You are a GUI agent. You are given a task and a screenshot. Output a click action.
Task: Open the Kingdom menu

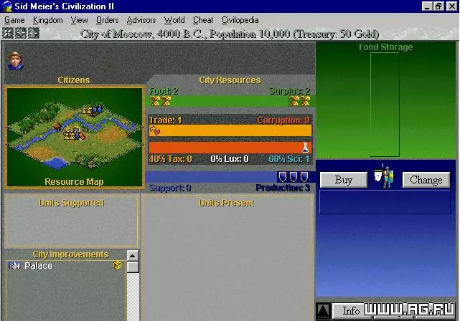[48, 20]
